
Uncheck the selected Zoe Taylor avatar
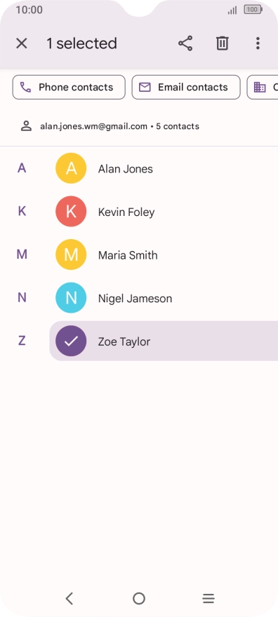pyautogui.click(x=71, y=341)
